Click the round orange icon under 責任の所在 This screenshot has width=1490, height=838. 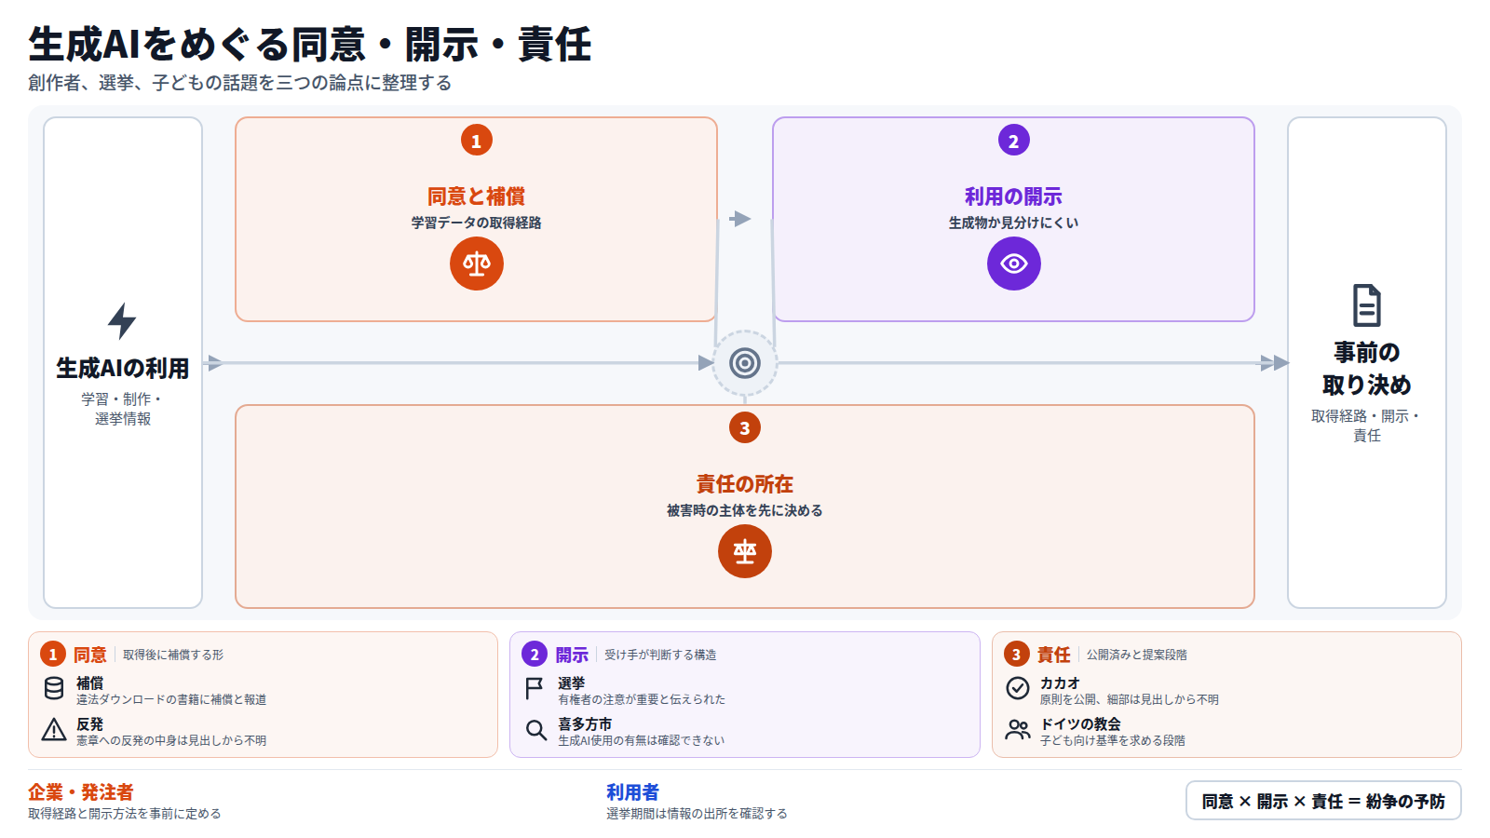(745, 551)
